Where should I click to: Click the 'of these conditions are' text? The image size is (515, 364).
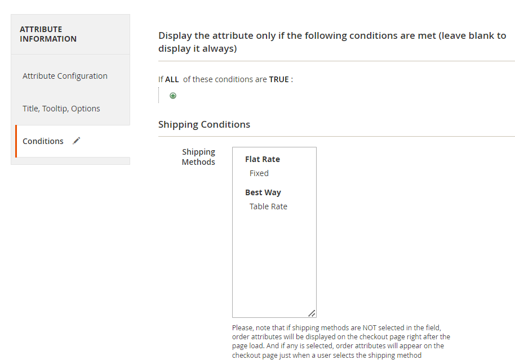[x=225, y=79]
